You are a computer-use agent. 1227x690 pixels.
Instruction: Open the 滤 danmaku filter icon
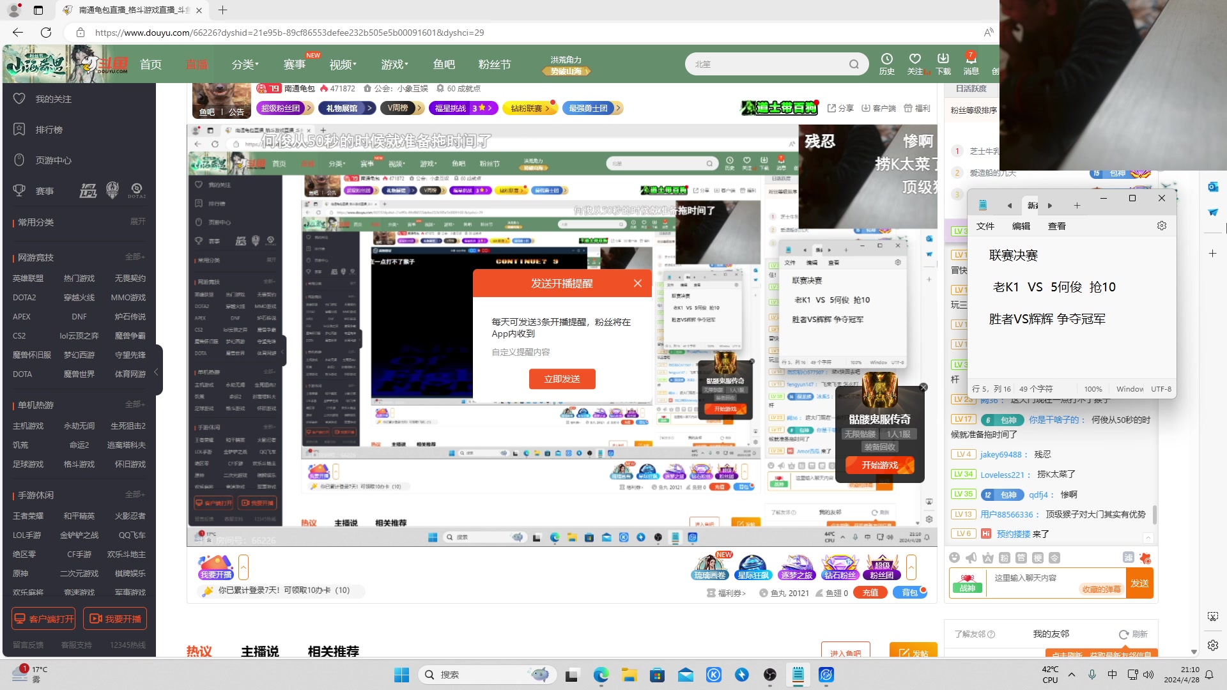1128,557
